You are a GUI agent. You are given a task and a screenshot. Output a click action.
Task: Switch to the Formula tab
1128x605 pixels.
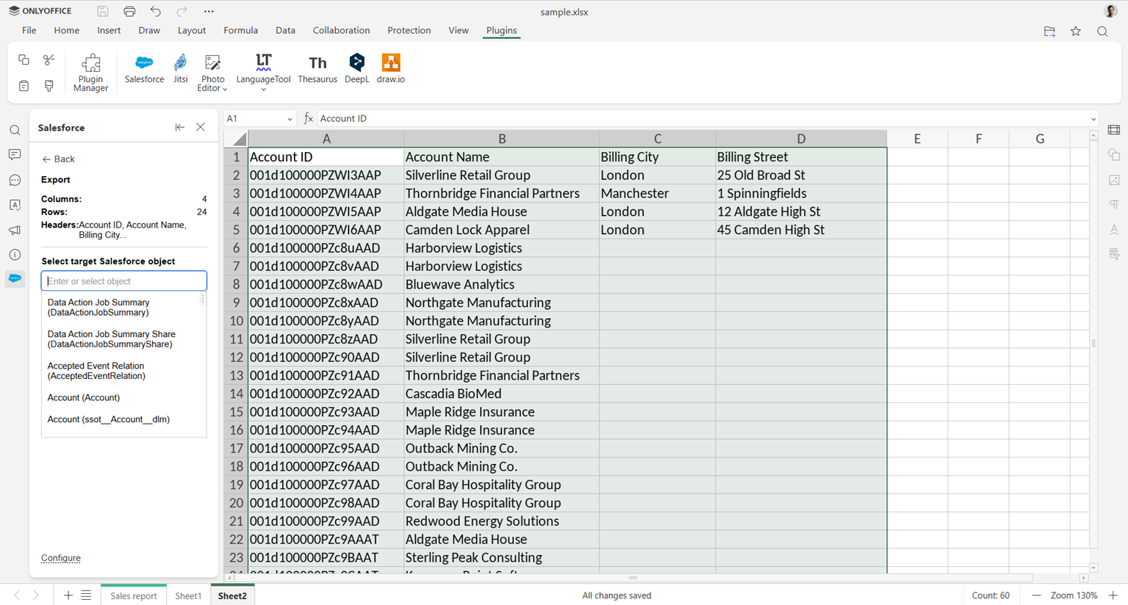[x=240, y=30]
